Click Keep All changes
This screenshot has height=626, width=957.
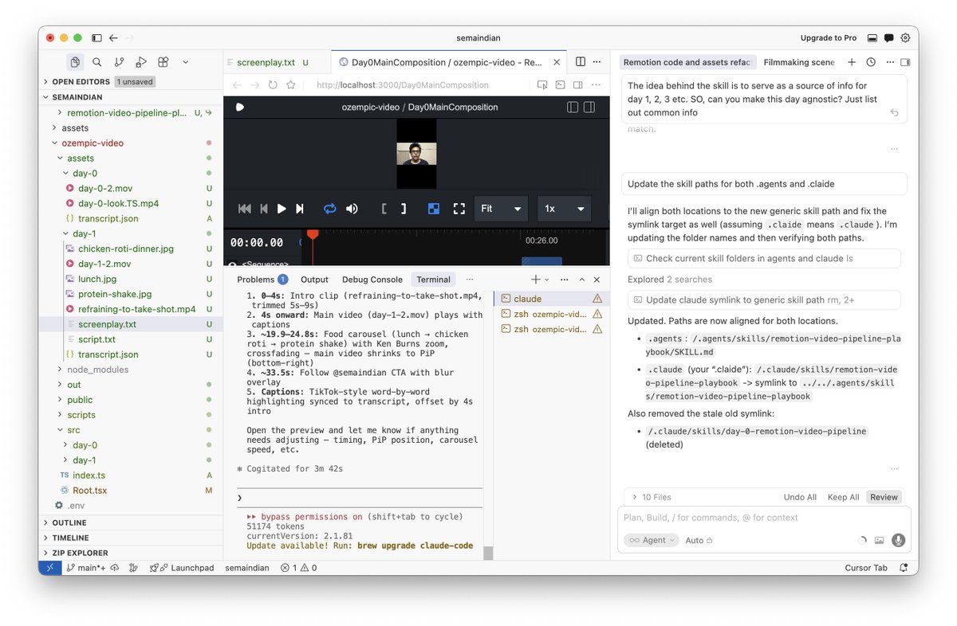(x=843, y=497)
